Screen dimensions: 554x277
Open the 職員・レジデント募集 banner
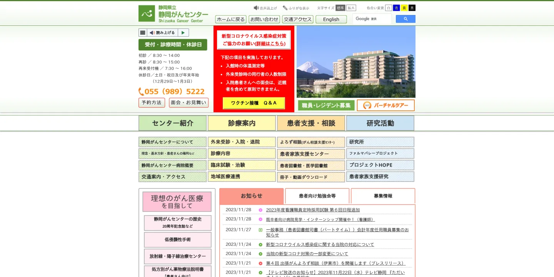(326, 105)
